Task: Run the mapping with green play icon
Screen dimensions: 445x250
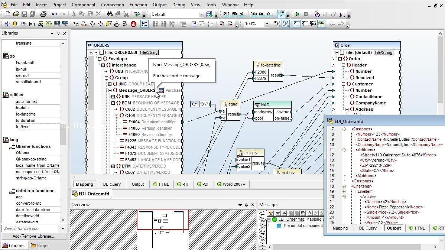Action: point(298,14)
